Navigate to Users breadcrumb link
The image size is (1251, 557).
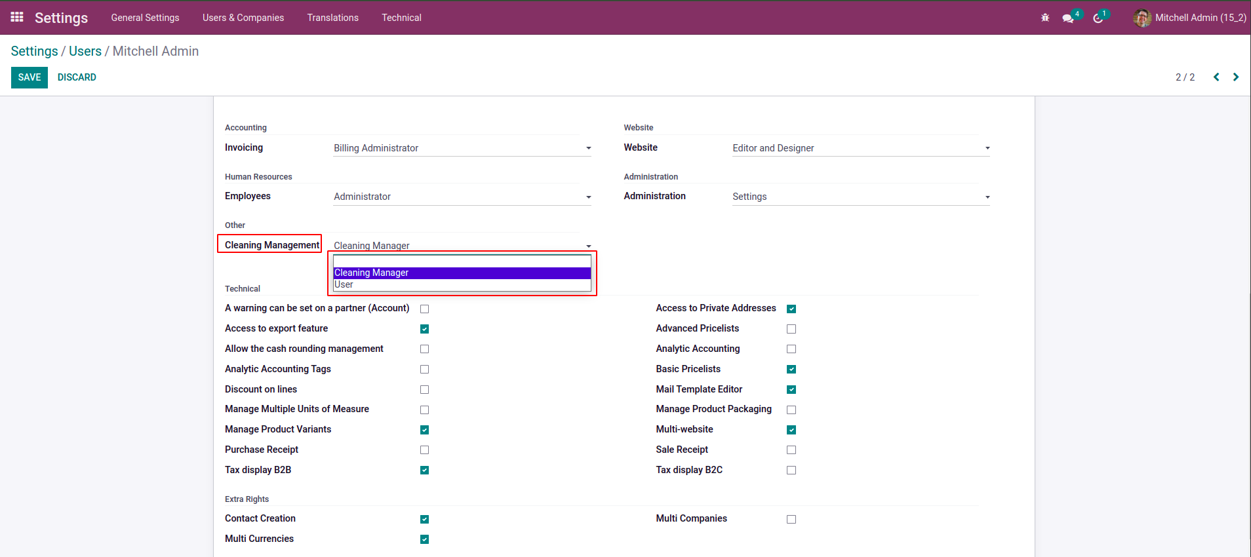85,51
